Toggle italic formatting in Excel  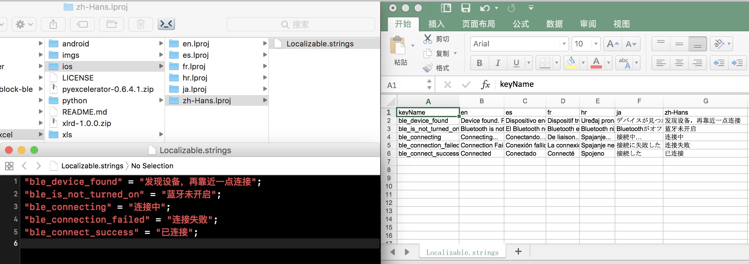pyautogui.click(x=498, y=63)
